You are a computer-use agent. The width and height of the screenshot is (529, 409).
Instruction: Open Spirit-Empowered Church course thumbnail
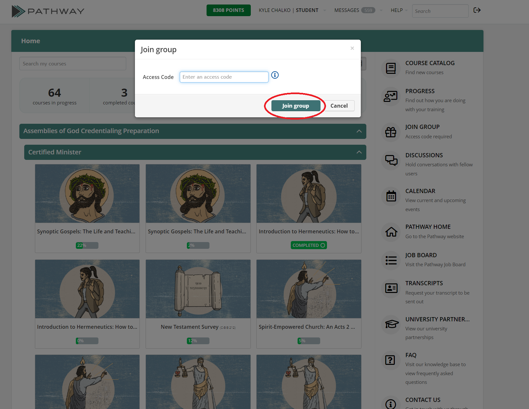(309, 289)
